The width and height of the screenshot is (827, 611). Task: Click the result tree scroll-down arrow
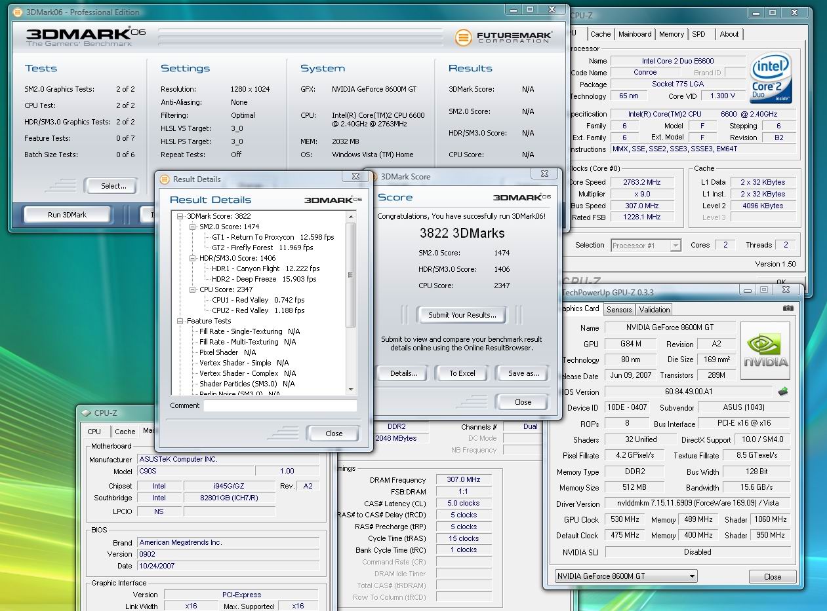coord(351,389)
